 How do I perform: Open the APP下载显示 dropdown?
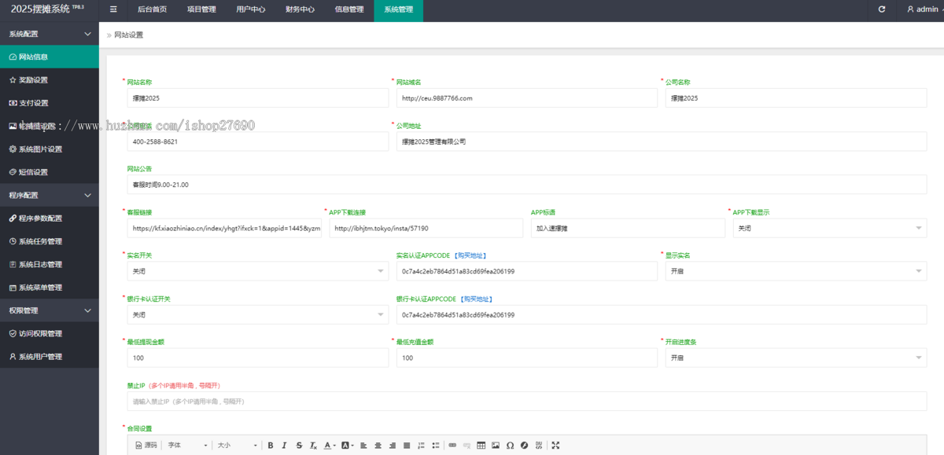830,228
